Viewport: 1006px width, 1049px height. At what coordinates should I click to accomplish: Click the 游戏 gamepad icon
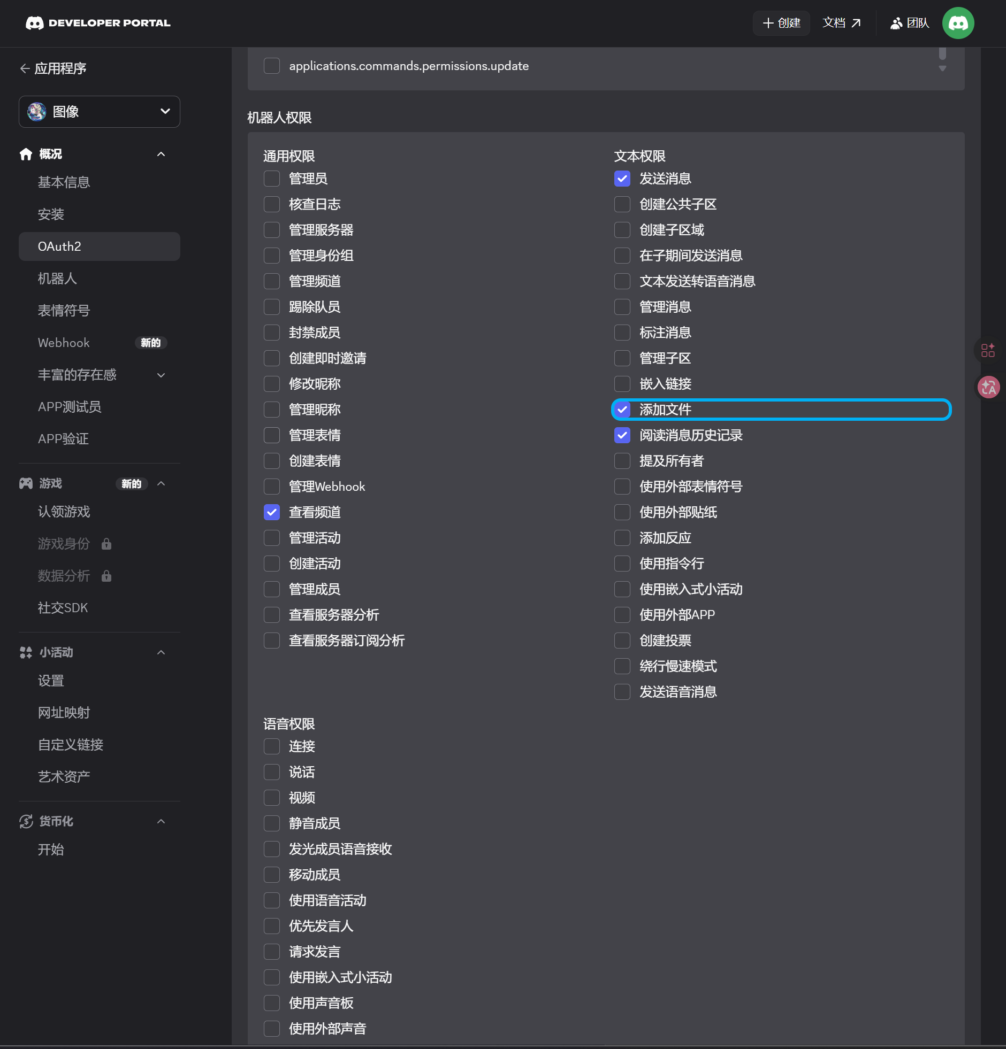[x=26, y=483]
